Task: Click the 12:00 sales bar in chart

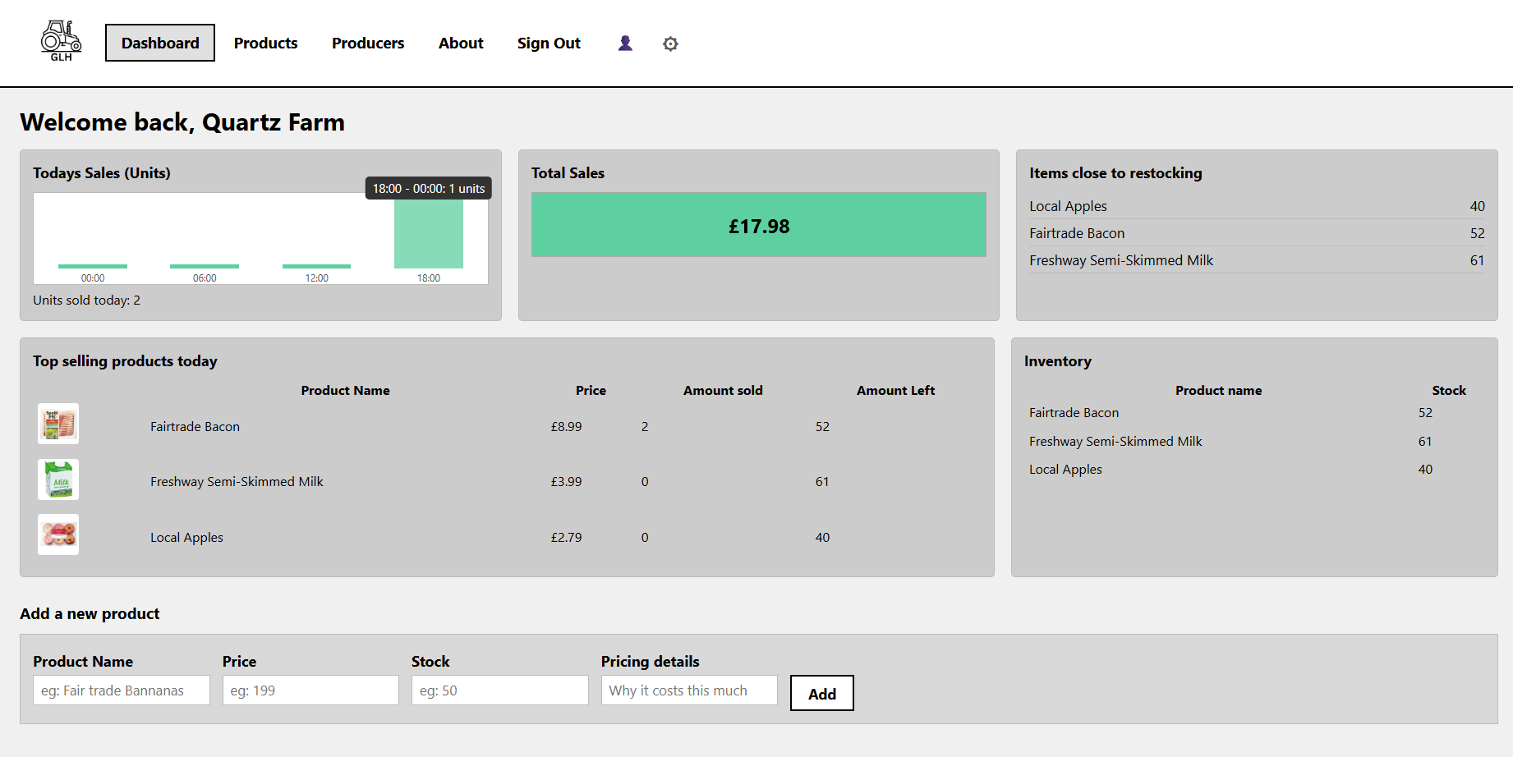Action: pyautogui.click(x=316, y=266)
